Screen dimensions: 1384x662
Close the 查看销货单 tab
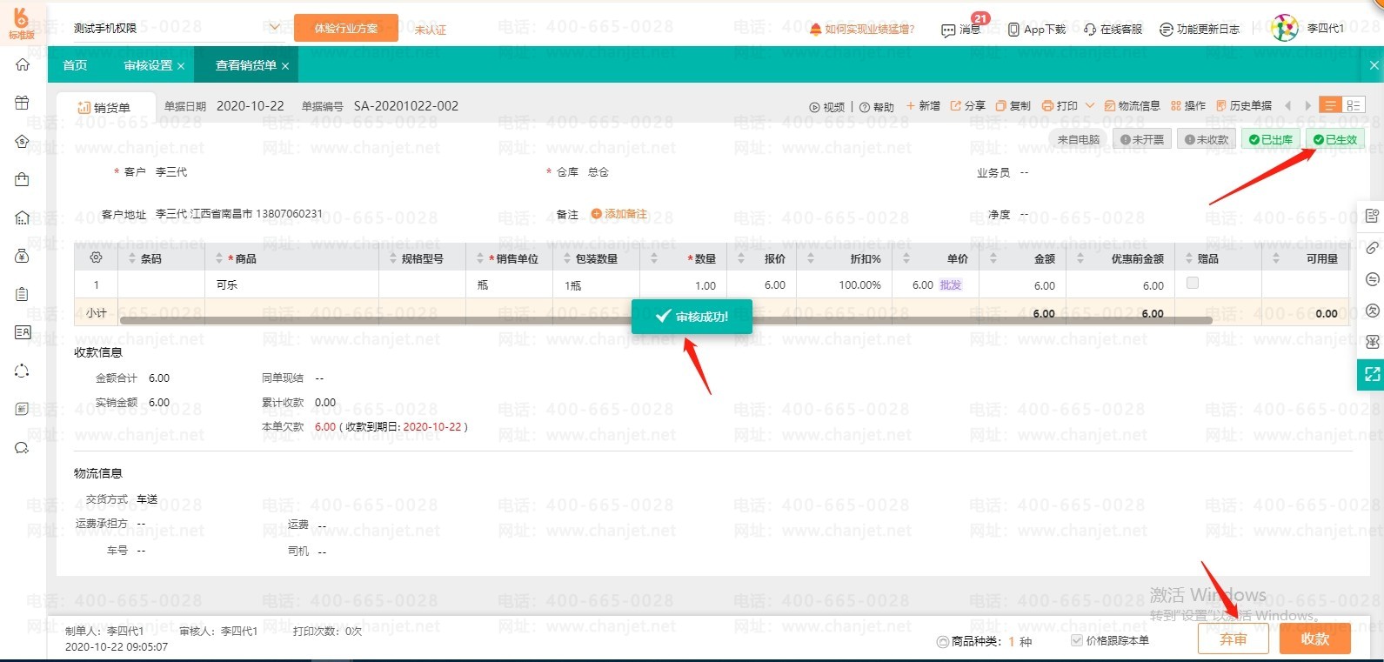285,66
